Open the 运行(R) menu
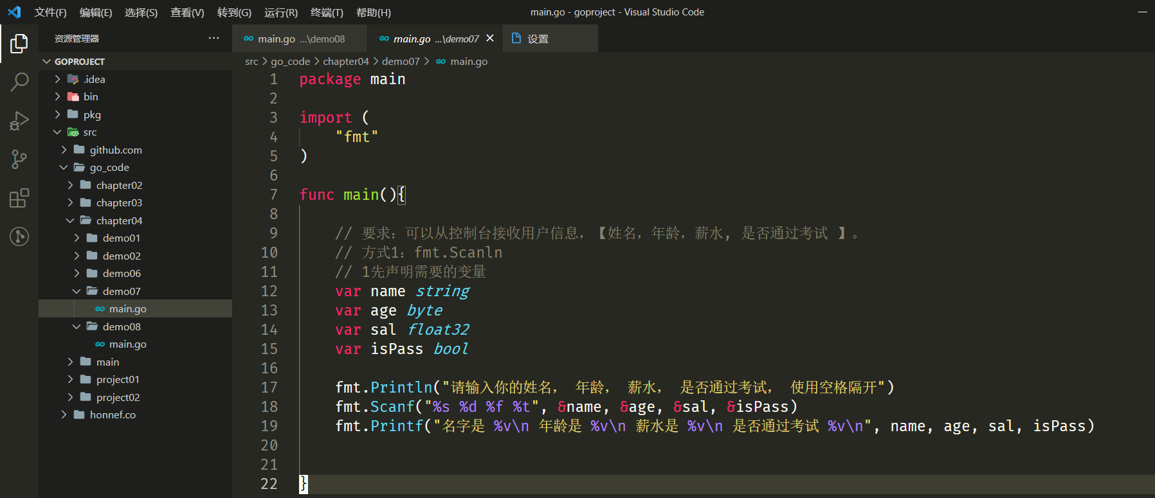Viewport: 1155px width, 498px height. tap(281, 12)
